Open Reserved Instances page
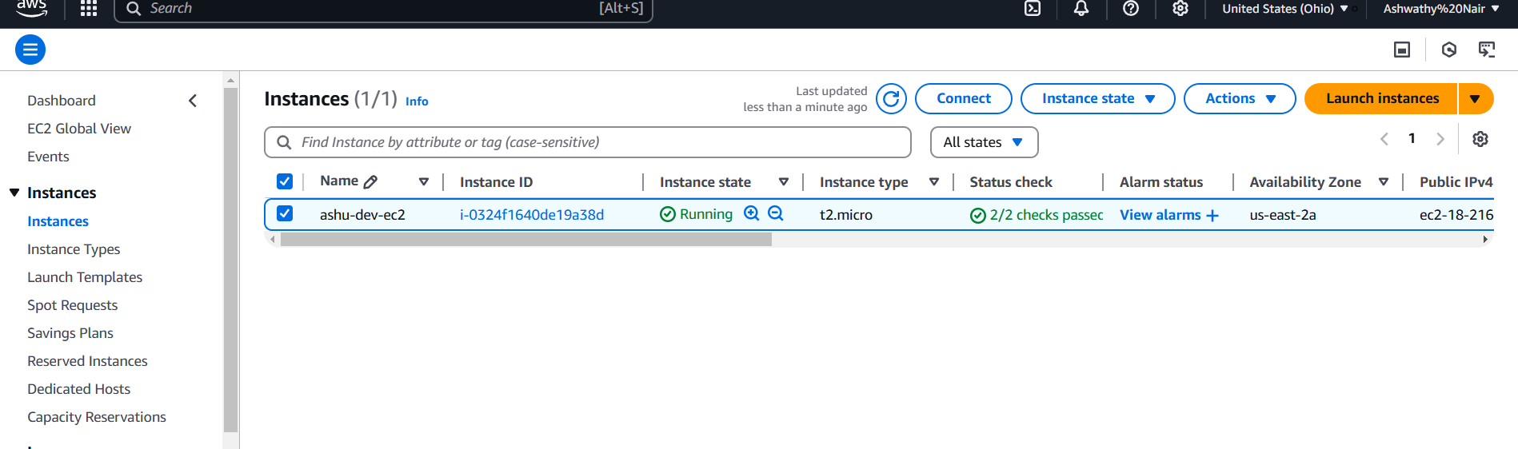1518x449 pixels. (87, 361)
